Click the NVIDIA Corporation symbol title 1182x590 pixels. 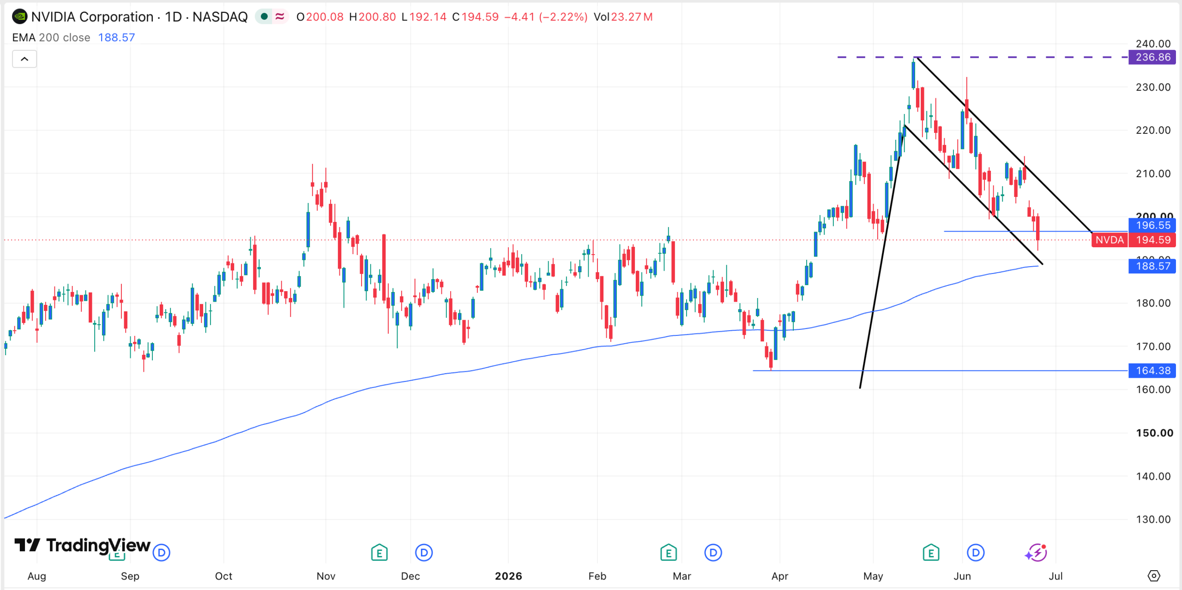coord(139,17)
